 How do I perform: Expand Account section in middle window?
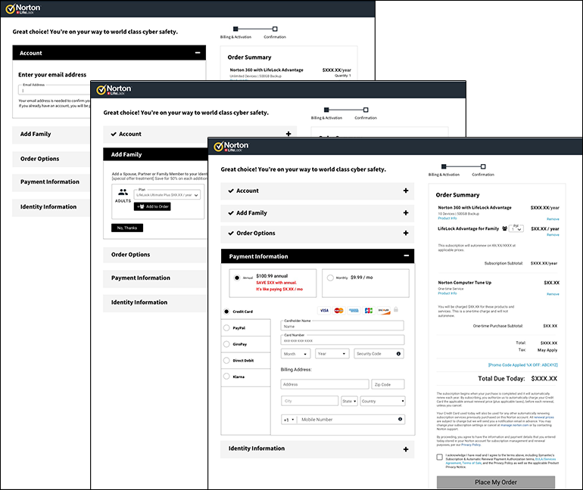pos(288,134)
